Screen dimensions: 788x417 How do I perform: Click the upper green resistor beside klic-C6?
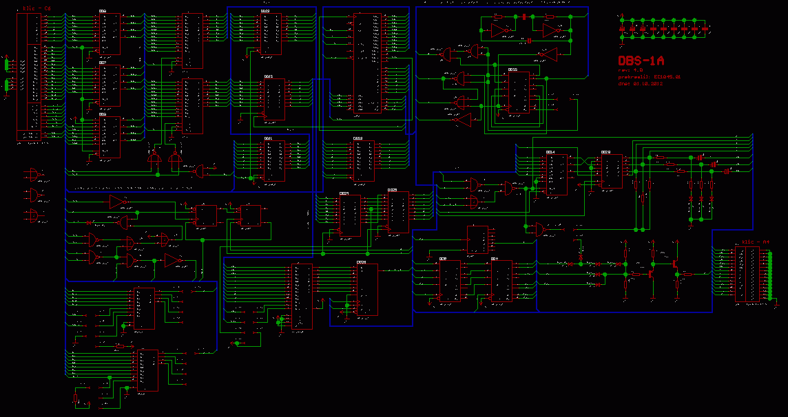coord(8,65)
